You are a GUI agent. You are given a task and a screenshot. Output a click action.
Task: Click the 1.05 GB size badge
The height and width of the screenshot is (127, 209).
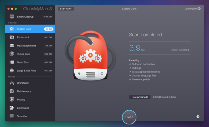(48, 46)
